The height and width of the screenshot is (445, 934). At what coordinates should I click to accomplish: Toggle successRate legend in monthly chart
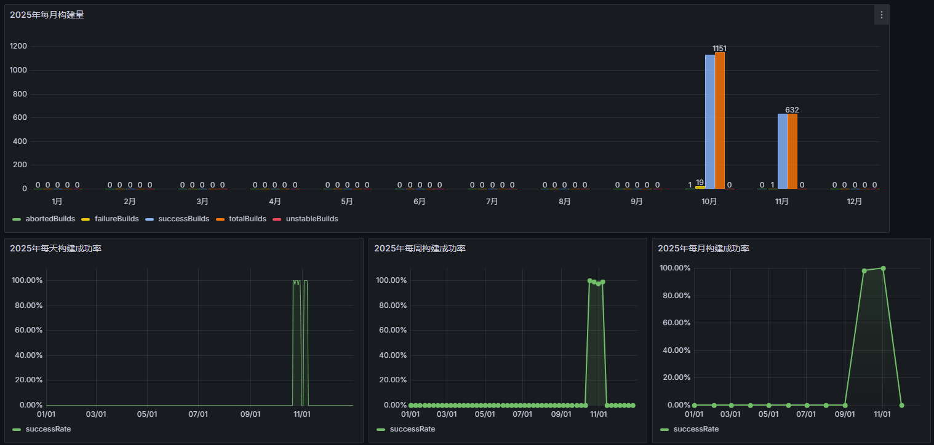696,429
